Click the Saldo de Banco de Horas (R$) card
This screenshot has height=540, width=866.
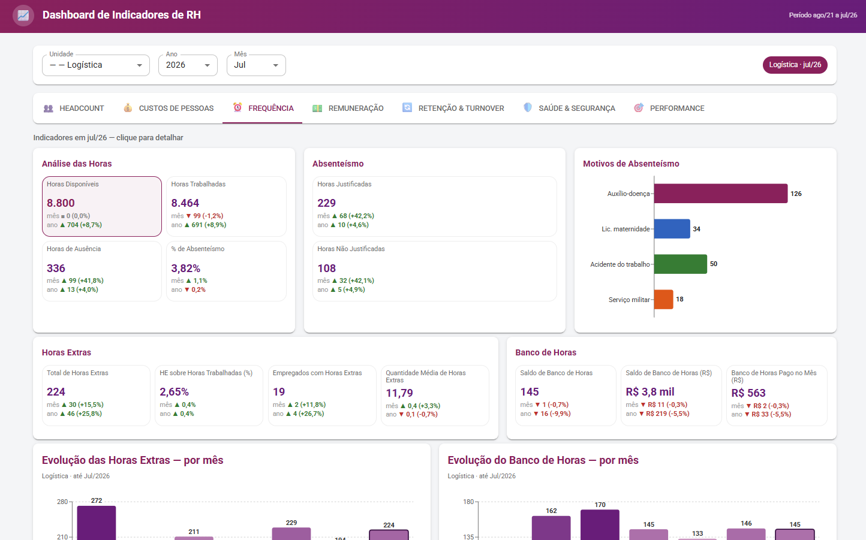671,396
